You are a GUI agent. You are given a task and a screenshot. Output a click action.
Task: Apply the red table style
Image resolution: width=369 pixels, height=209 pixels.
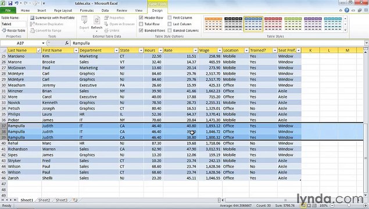click(x=273, y=24)
